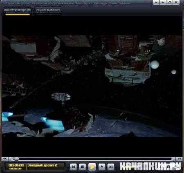The width and height of the screenshot is (184, 173).
Task: Click the yellow Play button
Action: coord(92,167)
